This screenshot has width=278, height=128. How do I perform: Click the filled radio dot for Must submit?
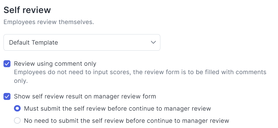point(17,109)
